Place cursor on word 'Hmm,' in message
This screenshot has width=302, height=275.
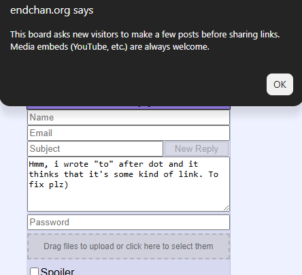(x=38, y=164)
